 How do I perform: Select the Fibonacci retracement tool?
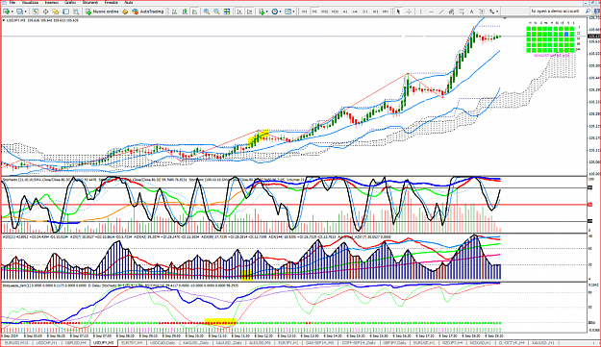coord(462,12)
